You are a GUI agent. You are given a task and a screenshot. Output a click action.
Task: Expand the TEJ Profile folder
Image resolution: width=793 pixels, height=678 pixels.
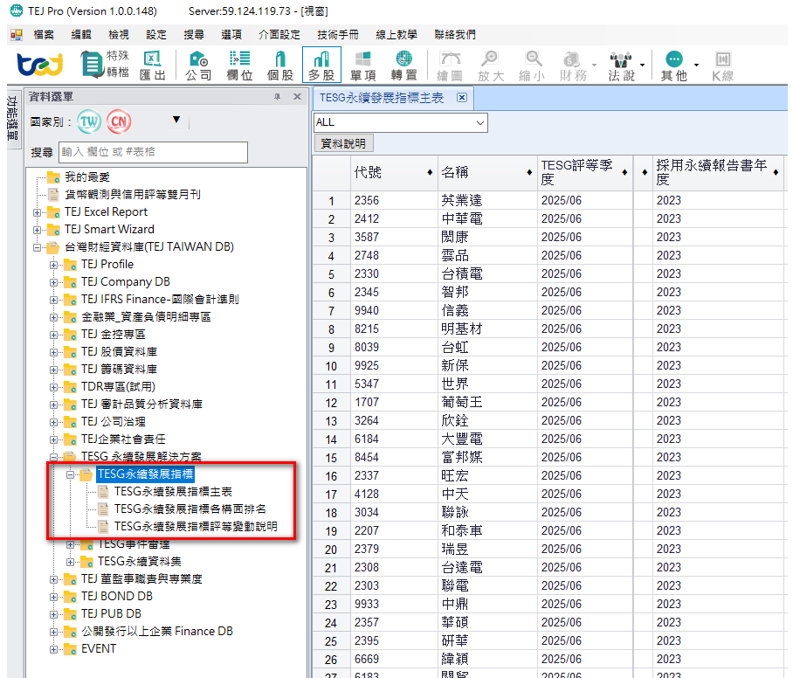pos(53,265)
